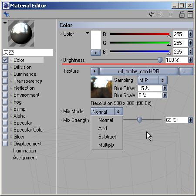Click the Cinema 4D title bar icon
Screen dimensions: 196x196
(x=6, y=6)
